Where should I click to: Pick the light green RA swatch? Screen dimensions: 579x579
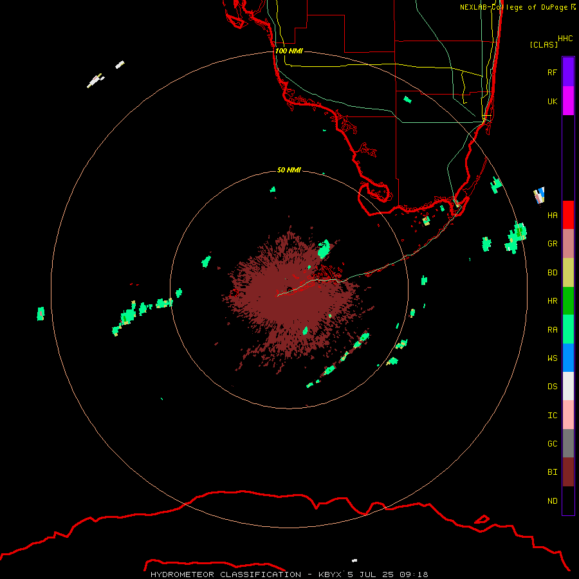point(568,329)
